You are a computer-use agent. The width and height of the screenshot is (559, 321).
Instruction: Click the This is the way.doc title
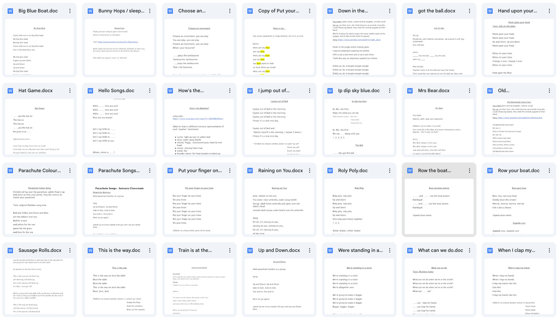click(x=119, y=250)
